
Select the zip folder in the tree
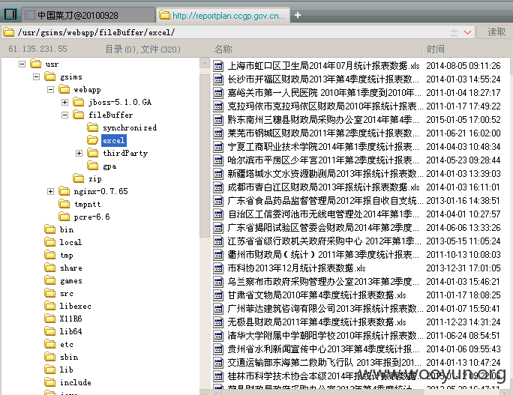click(x=95, y=178)
